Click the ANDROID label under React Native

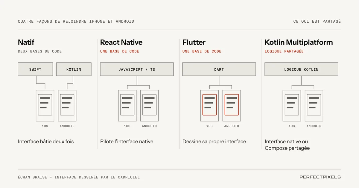[x=149, y=126]
